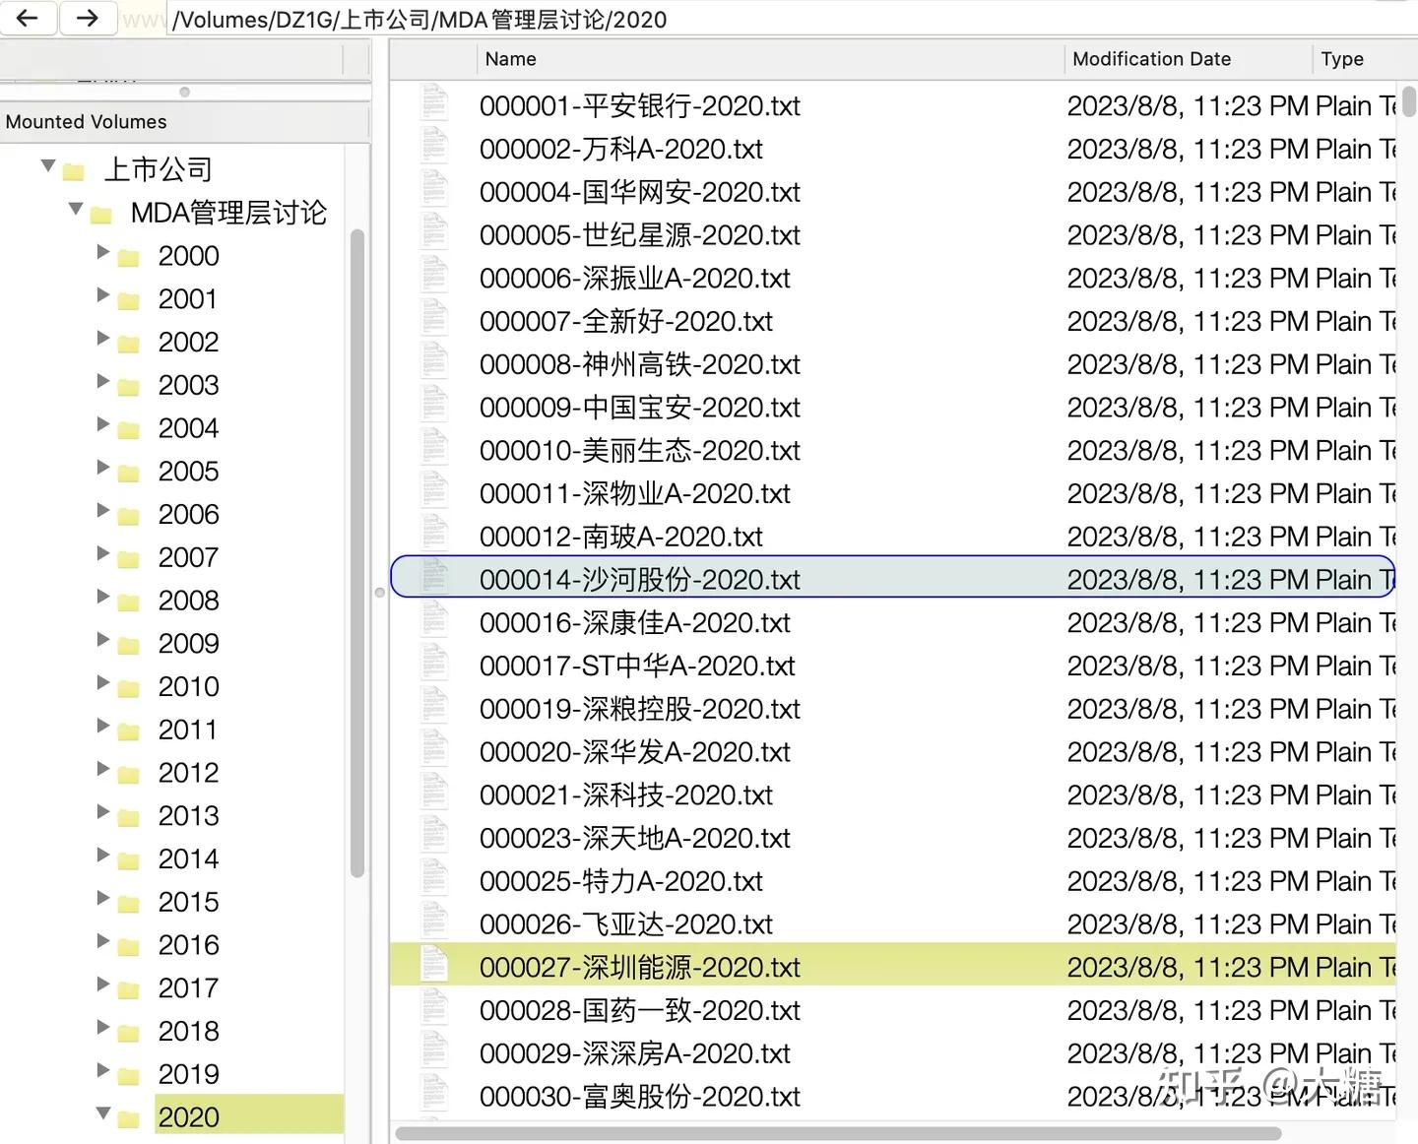The height and width of the screenshot is (1144, 1418).
Task: Click file icon for 000012-南玻A-2020.txt
Action: [x=434, y=535]
